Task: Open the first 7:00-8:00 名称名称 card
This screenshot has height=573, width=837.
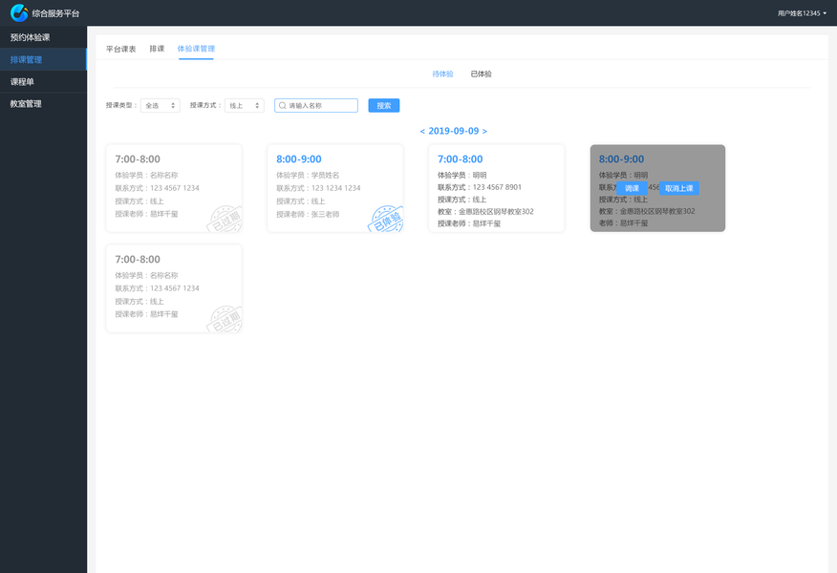Action: pos(174,188)
